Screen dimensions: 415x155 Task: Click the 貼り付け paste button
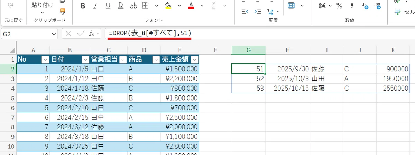coord(43,5)
